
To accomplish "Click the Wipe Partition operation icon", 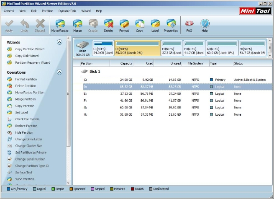I will tap(10, 179).
